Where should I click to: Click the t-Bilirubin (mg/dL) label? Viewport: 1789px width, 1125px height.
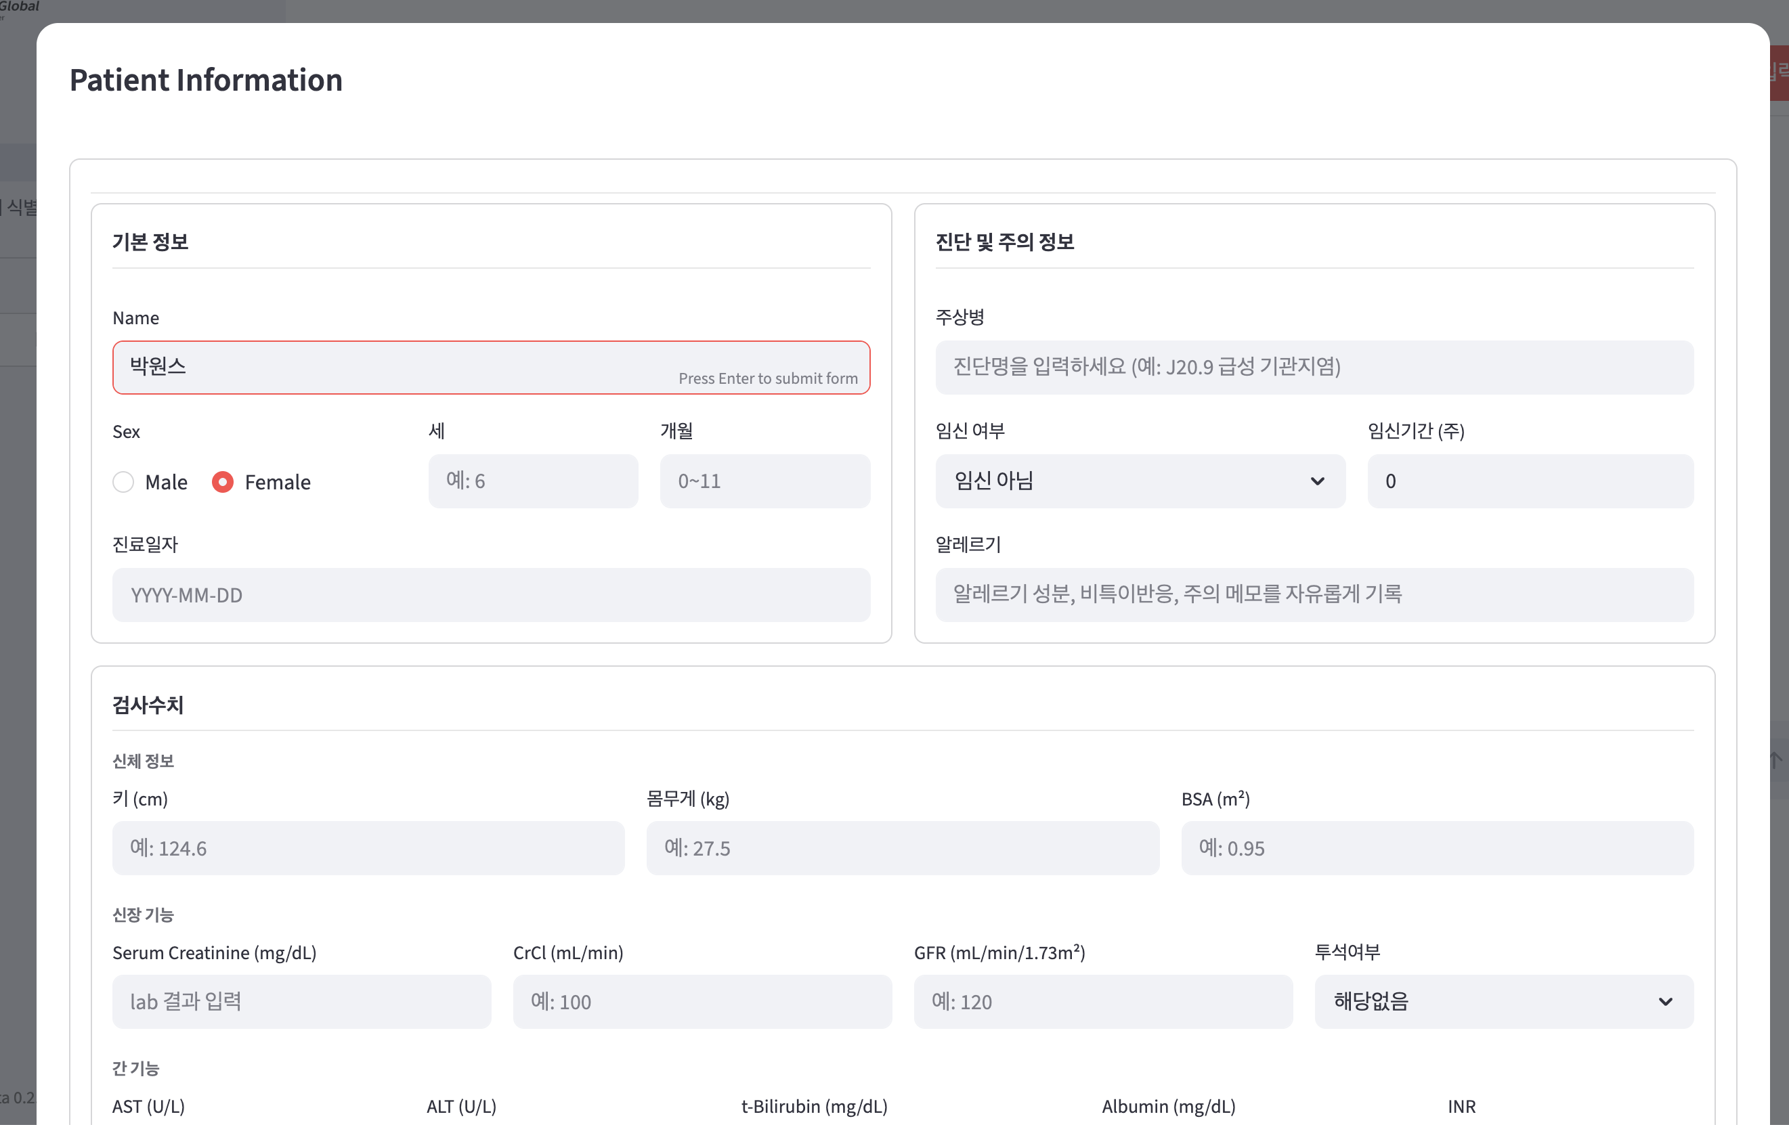coord(815,1107)
